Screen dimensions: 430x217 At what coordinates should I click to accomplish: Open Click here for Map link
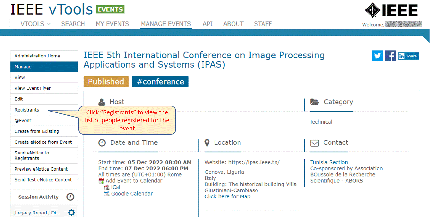click(227, 196)
